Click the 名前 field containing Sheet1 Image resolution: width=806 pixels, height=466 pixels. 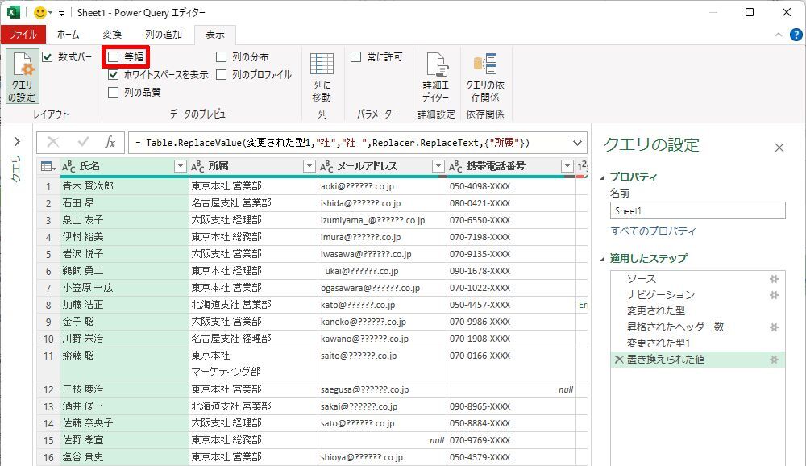tap(697, 210)
